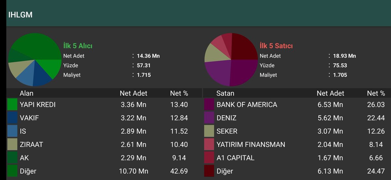Image resolution: width=391 pixels, height=180 pixels.
Task: Select the AK buyer row name
Action: click(24, 158)
